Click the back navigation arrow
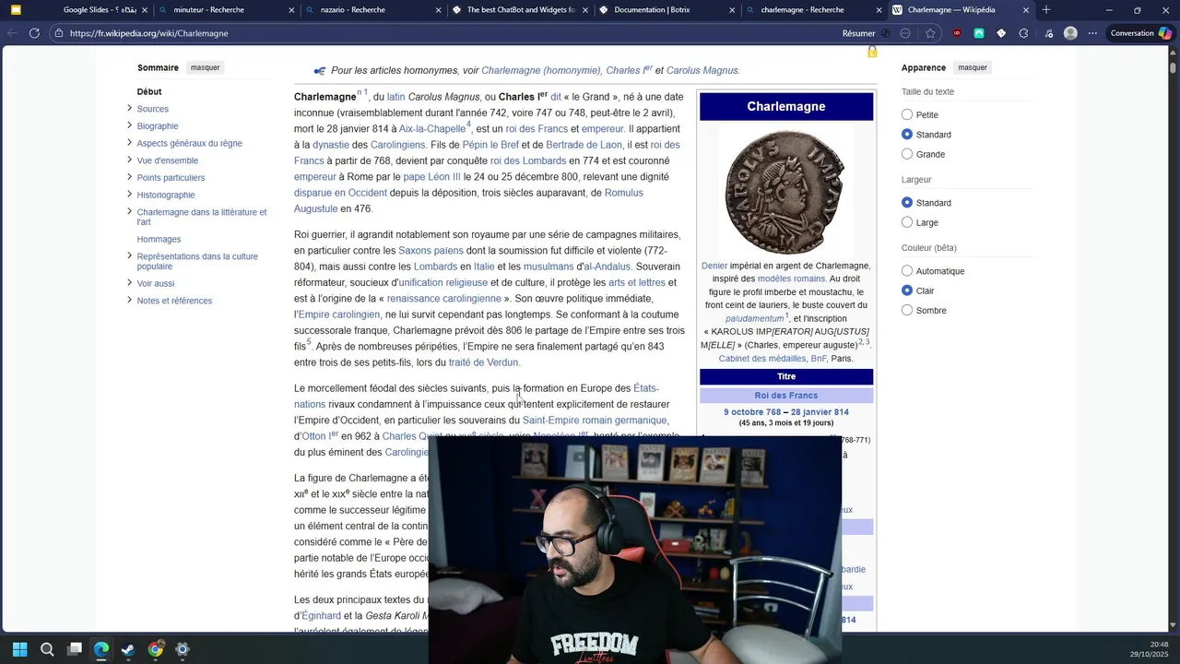The image size is (1180, 664). pyautogui.click(x=12, y=33)
